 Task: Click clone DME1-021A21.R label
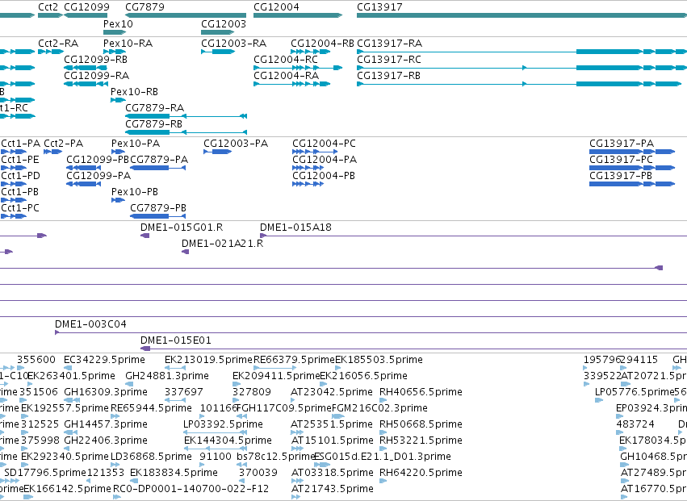pos(223,244)
